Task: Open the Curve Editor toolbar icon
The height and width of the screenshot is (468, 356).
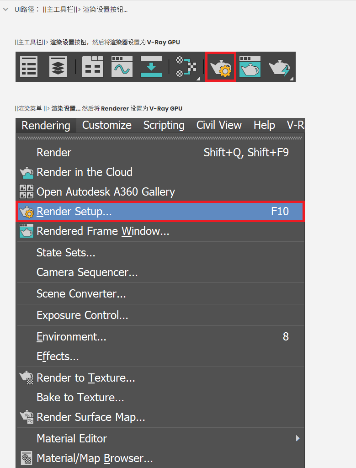Action: point(122,67)
